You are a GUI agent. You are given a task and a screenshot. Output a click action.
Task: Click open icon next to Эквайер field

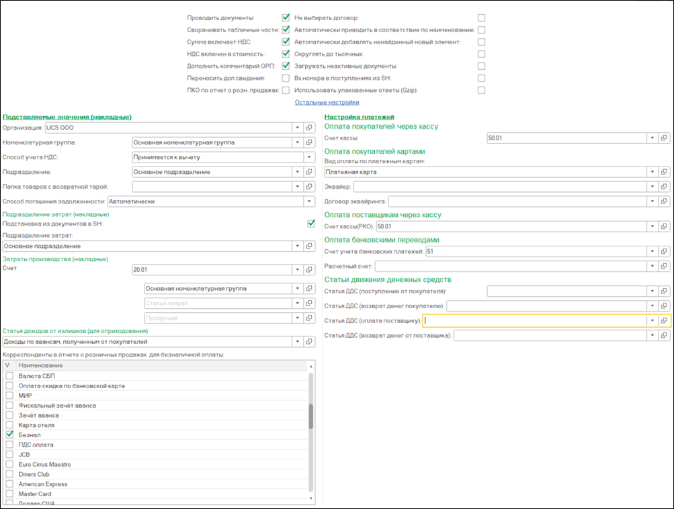point(664,186)
